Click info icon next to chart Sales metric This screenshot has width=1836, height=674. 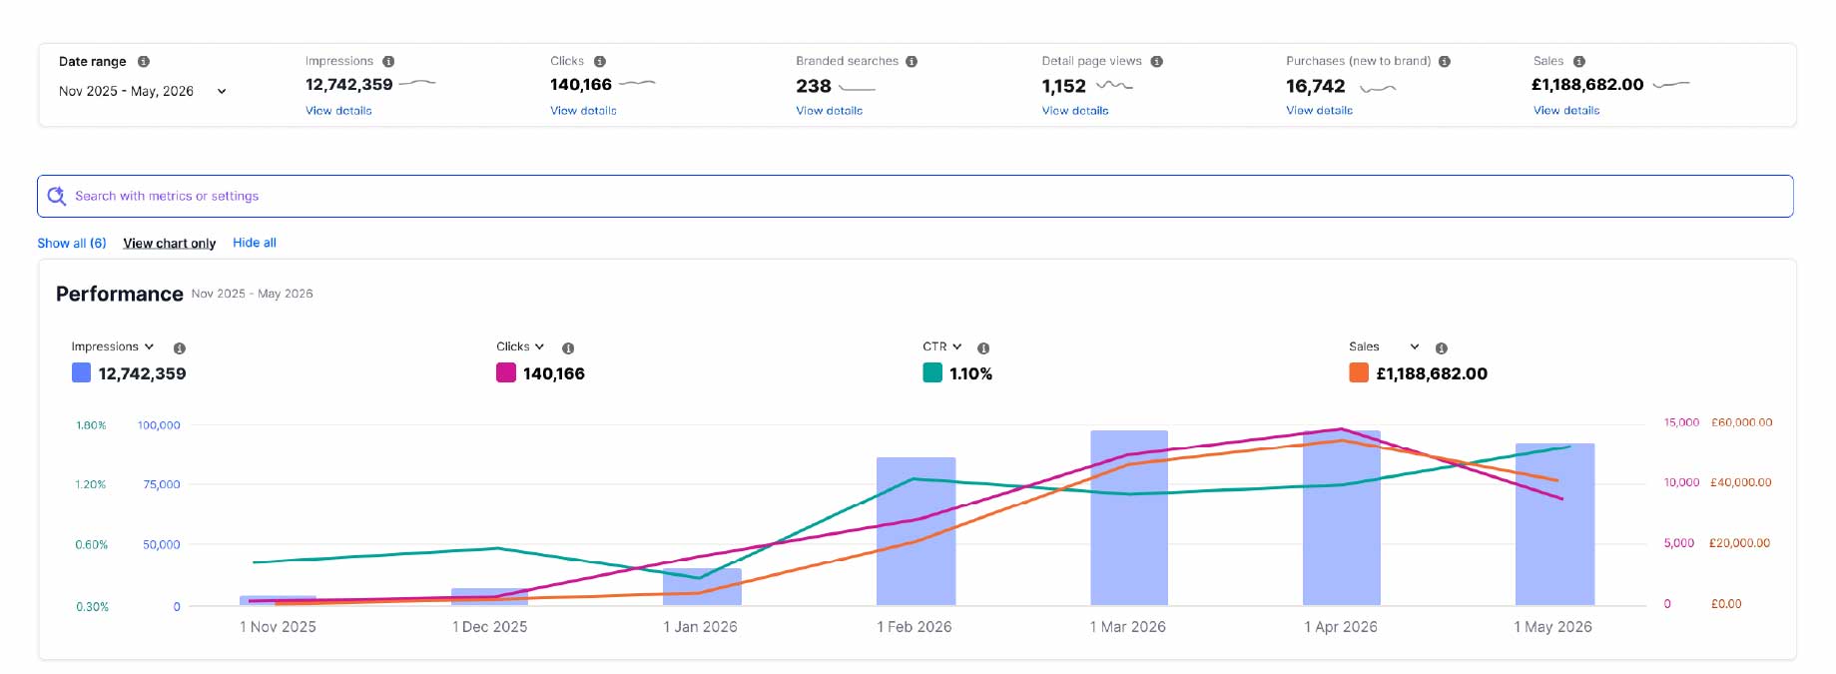pyautogui.click(x=1442, y=348)
